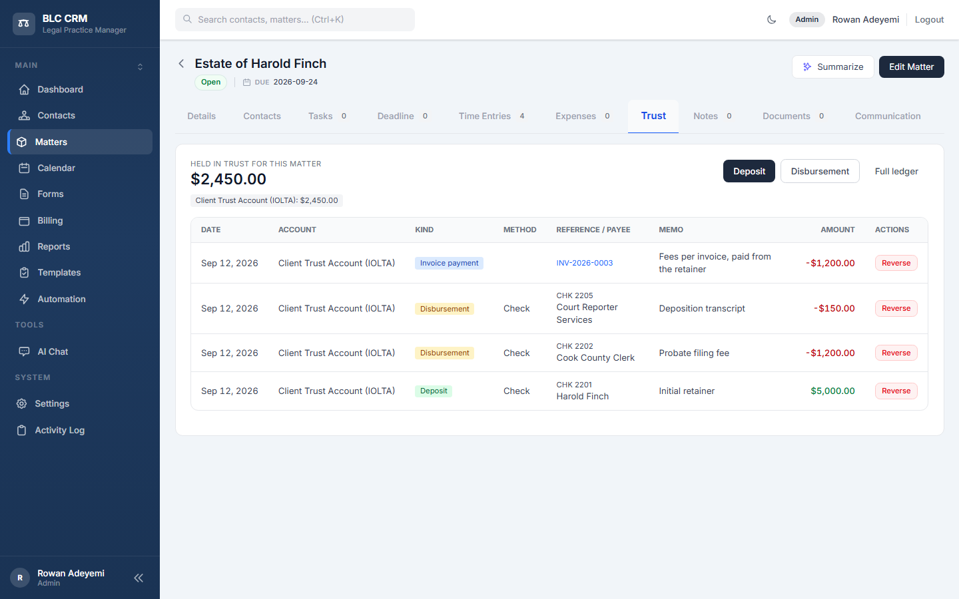Click the Disbursement button

pos(820,171)
